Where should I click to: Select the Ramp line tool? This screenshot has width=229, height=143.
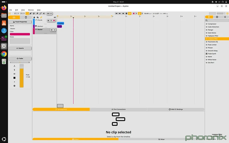click(40, 14)
